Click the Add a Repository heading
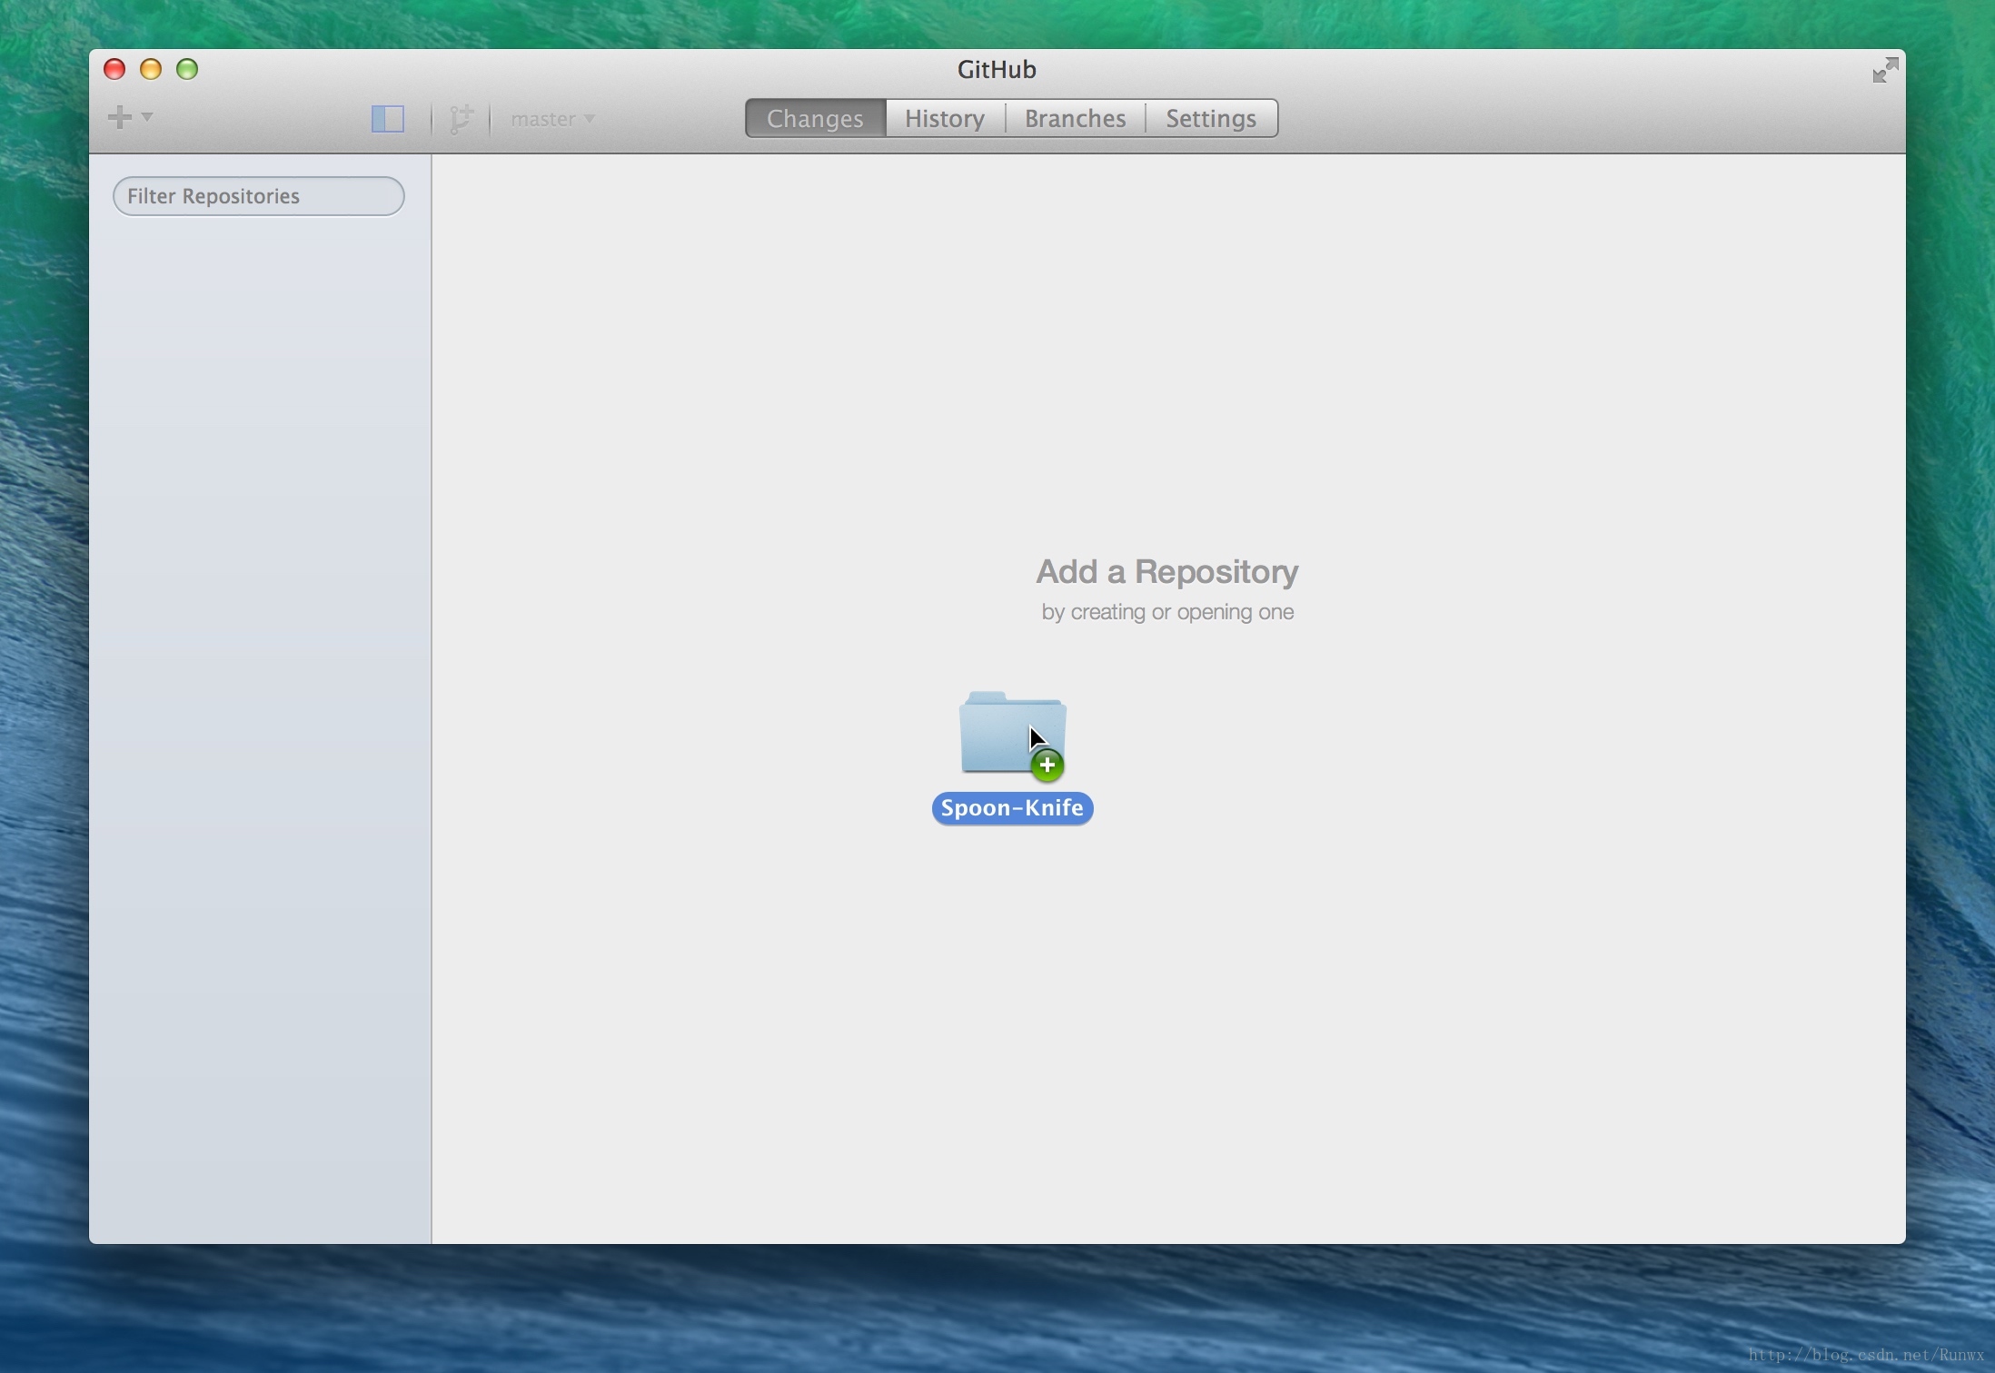 (x=1166, y=572)
